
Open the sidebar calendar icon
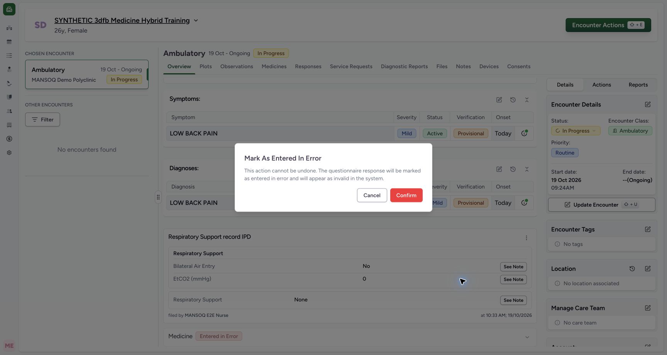point(9,42)
